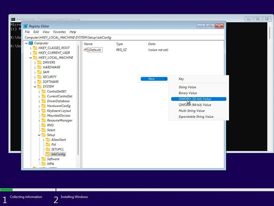Click the registry path address bar
The height and width of the screenshot is (206, 274).
[124, 38]
